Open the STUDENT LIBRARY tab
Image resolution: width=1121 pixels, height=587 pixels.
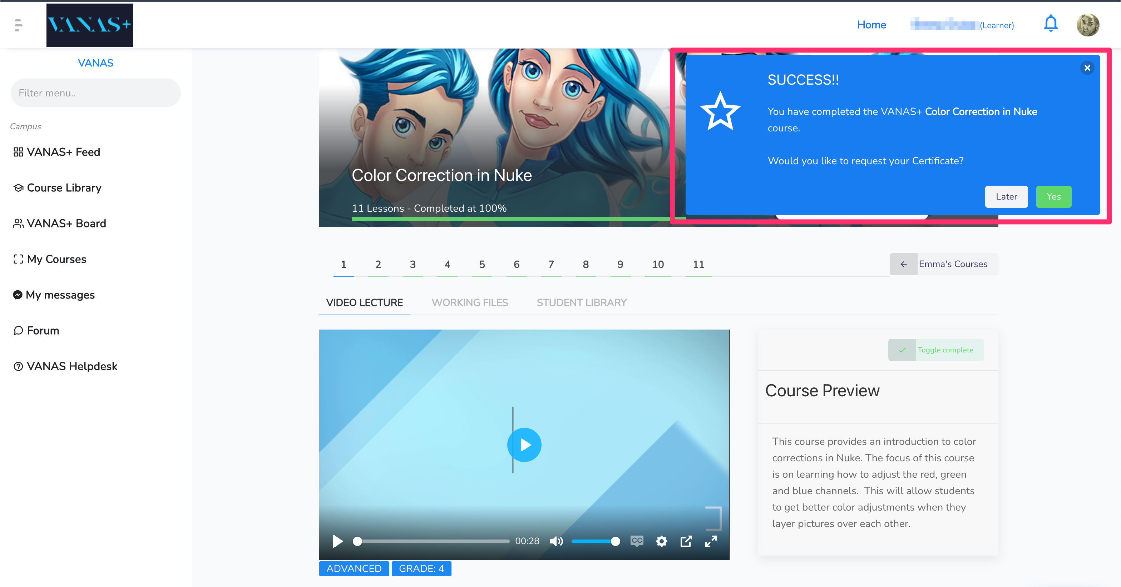pyautogui.click(x=581, y=302)
